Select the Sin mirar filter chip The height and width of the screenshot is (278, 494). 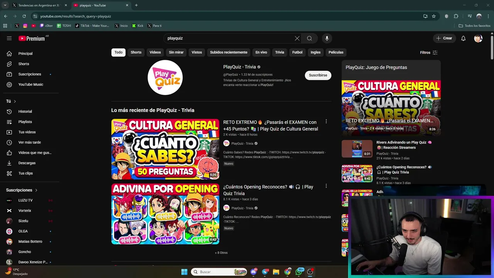pos(176,52)
